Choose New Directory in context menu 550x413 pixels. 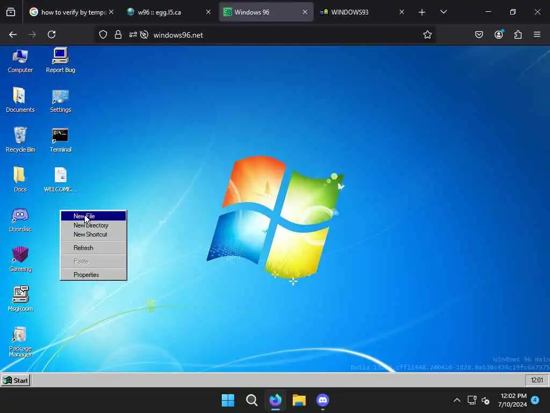[93, 225]
